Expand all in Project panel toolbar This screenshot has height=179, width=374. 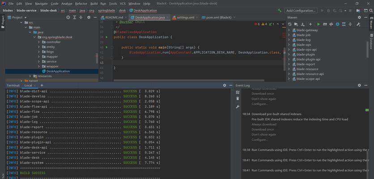tap(75, 17)
